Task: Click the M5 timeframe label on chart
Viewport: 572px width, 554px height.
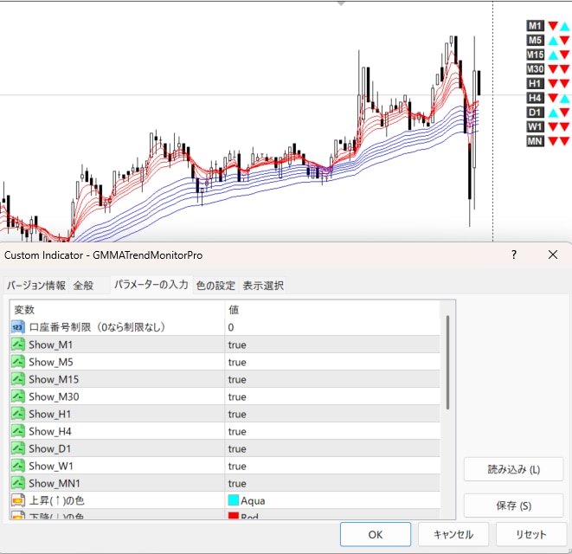Action: 535,40
